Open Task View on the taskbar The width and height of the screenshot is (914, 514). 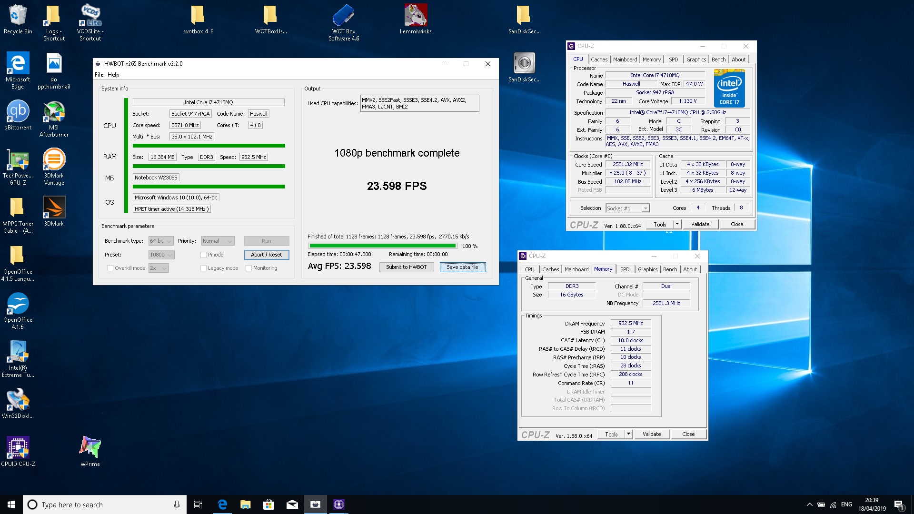(x=198, y=504)
